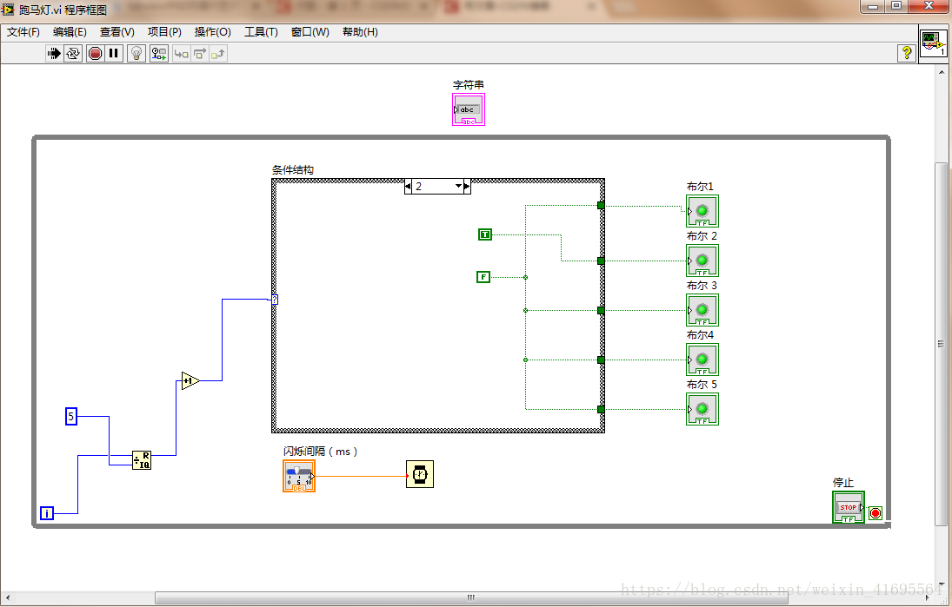
Task: Toggle the Highlight Execution light bulb
Action: [x=136, y=53]
